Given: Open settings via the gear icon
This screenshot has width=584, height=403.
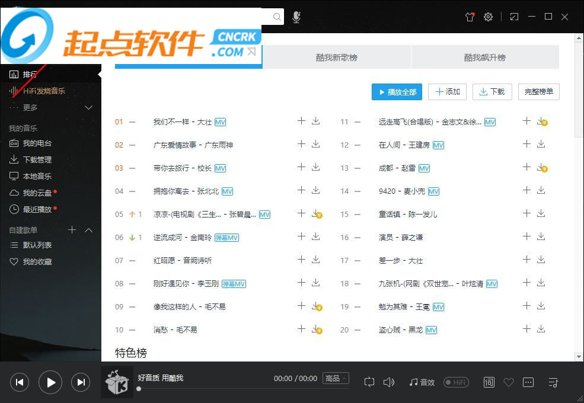Looking at the screenshot, I should point(488,17).
